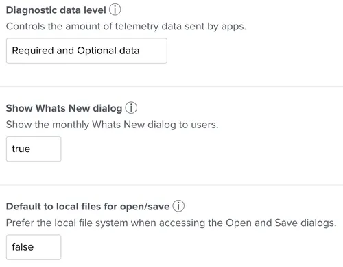Click empty area right of the Required and Optional data field

pos(255,51)
